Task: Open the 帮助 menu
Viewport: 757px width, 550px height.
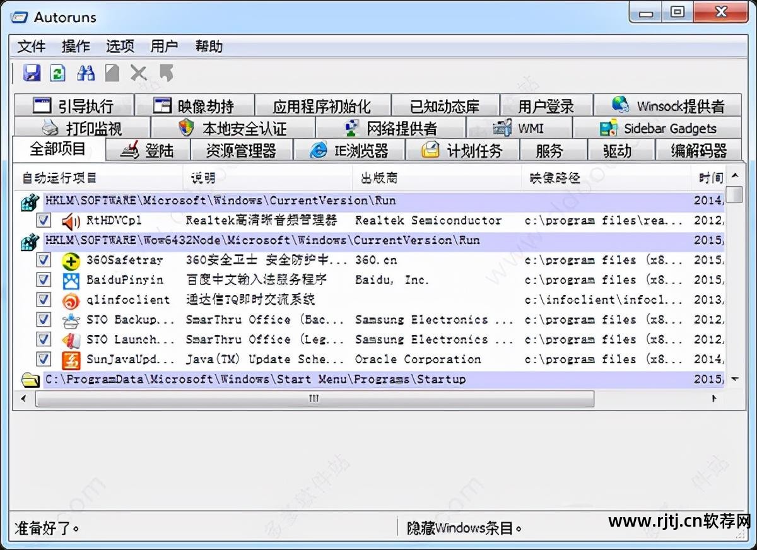Action: [x=208, y=46]
